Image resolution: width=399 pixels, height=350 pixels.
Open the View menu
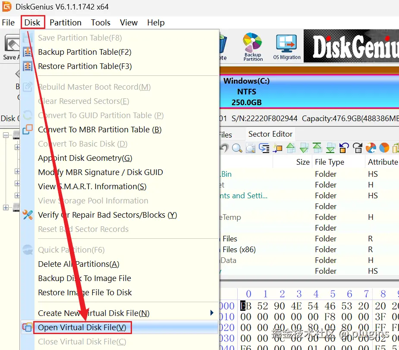(129, 23)
